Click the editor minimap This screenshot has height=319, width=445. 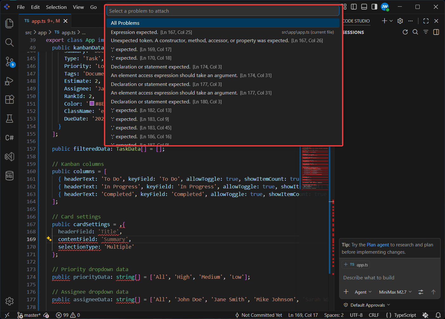[315, 168]
